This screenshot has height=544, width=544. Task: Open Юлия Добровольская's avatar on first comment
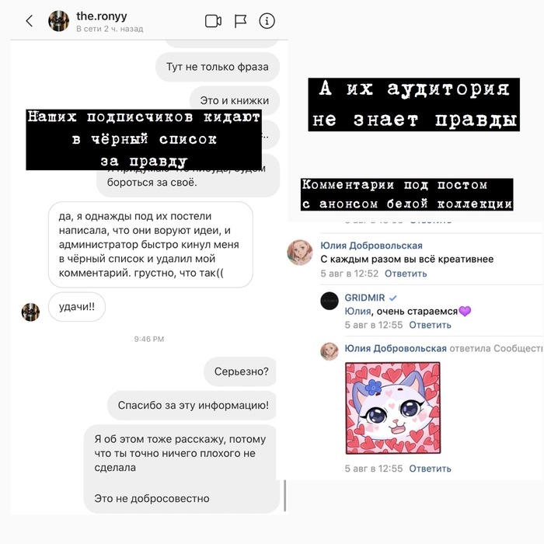click(300, 253)
